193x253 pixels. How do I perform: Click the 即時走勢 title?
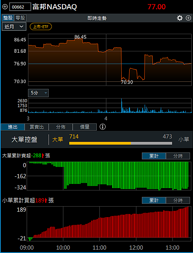coord(97,18)
